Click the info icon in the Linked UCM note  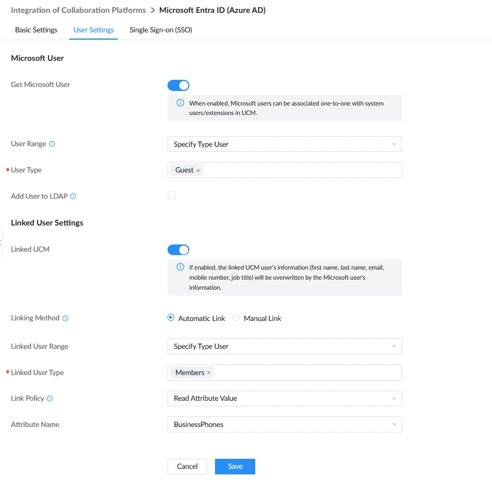180,267
